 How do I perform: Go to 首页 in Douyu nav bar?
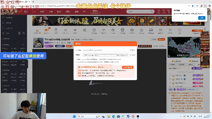pos(26,12)
